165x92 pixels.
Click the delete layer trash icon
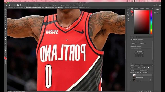tap(151, 91)
